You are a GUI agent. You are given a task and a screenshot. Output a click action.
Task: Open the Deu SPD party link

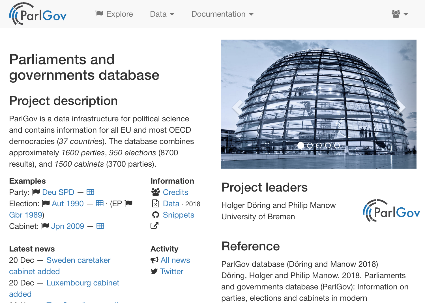click(58, 192)
